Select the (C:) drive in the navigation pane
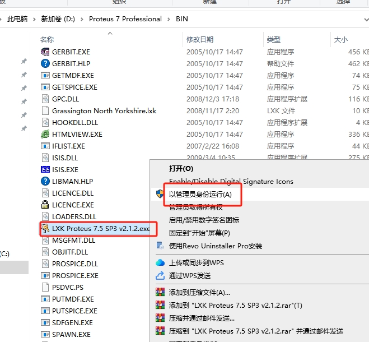Screen dimensions: 369x342 click(4, 254)
